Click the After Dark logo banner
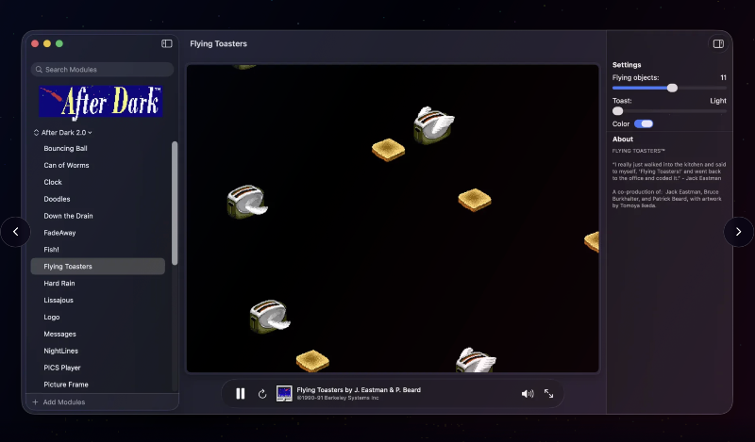 pyautogui.click(x=101, y=102)
